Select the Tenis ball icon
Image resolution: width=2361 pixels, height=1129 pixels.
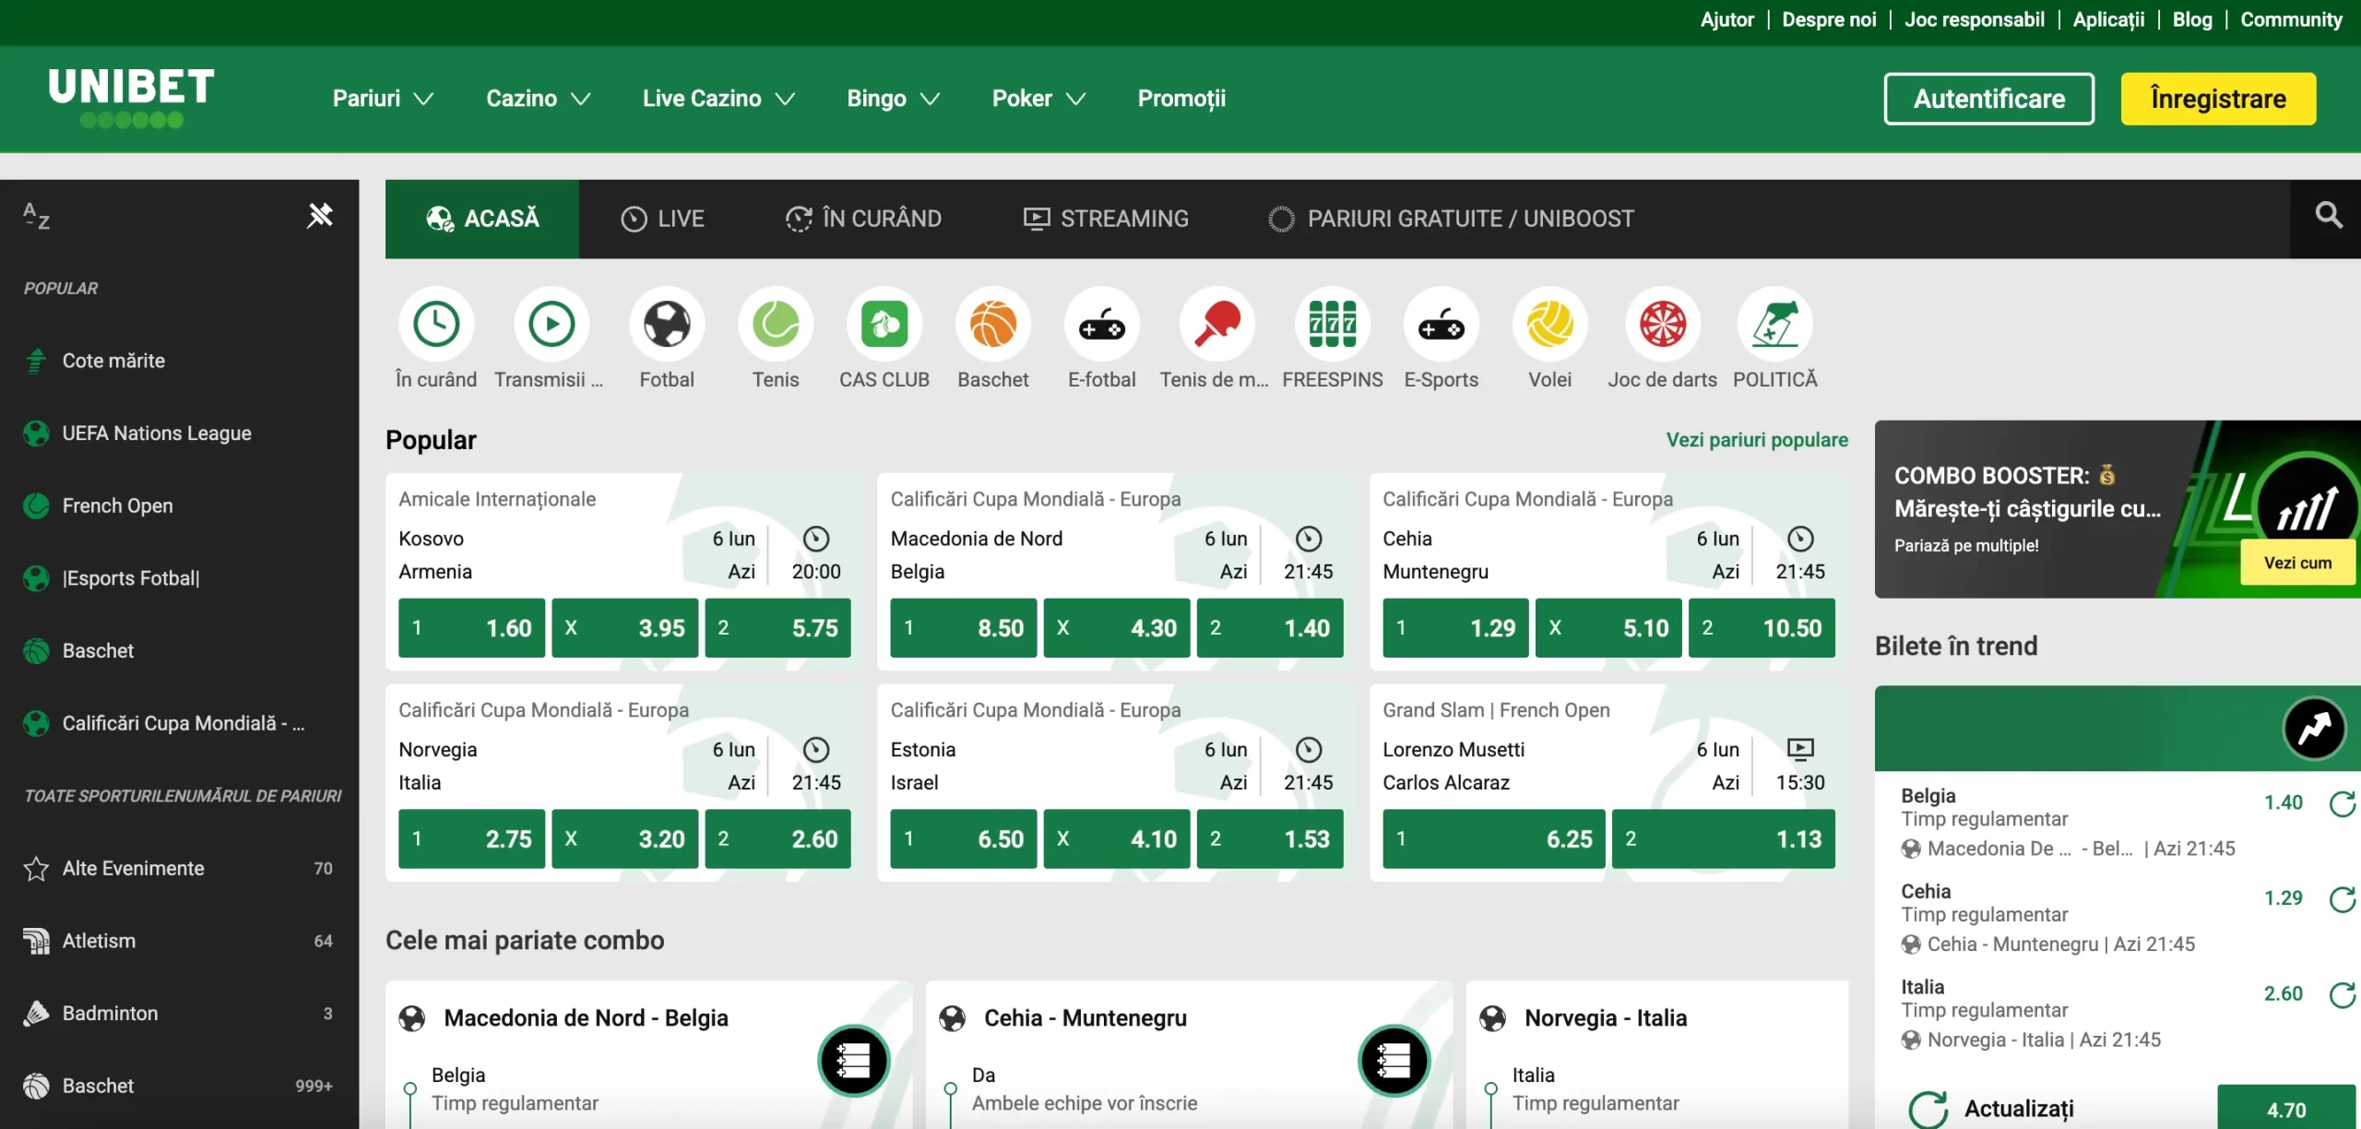776,324
